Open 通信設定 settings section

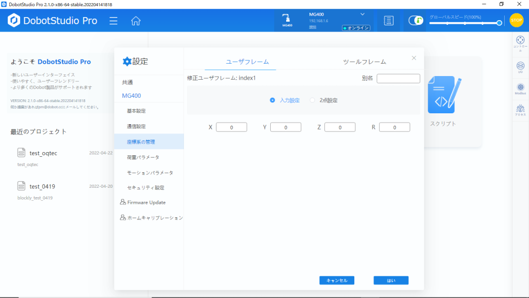(x=136, y=126)
